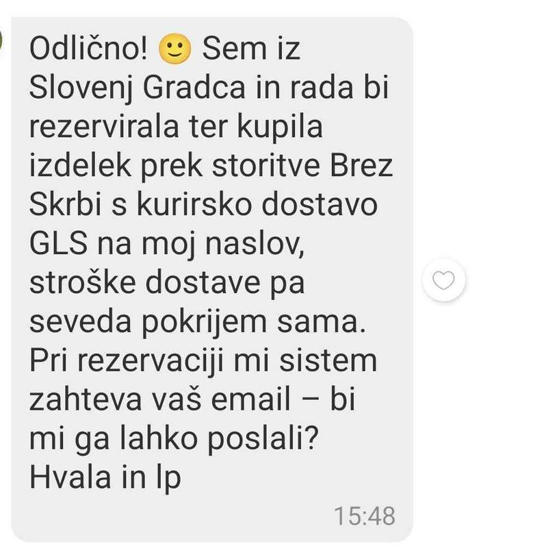Tap the word 'email' in the message

[250, 399]
